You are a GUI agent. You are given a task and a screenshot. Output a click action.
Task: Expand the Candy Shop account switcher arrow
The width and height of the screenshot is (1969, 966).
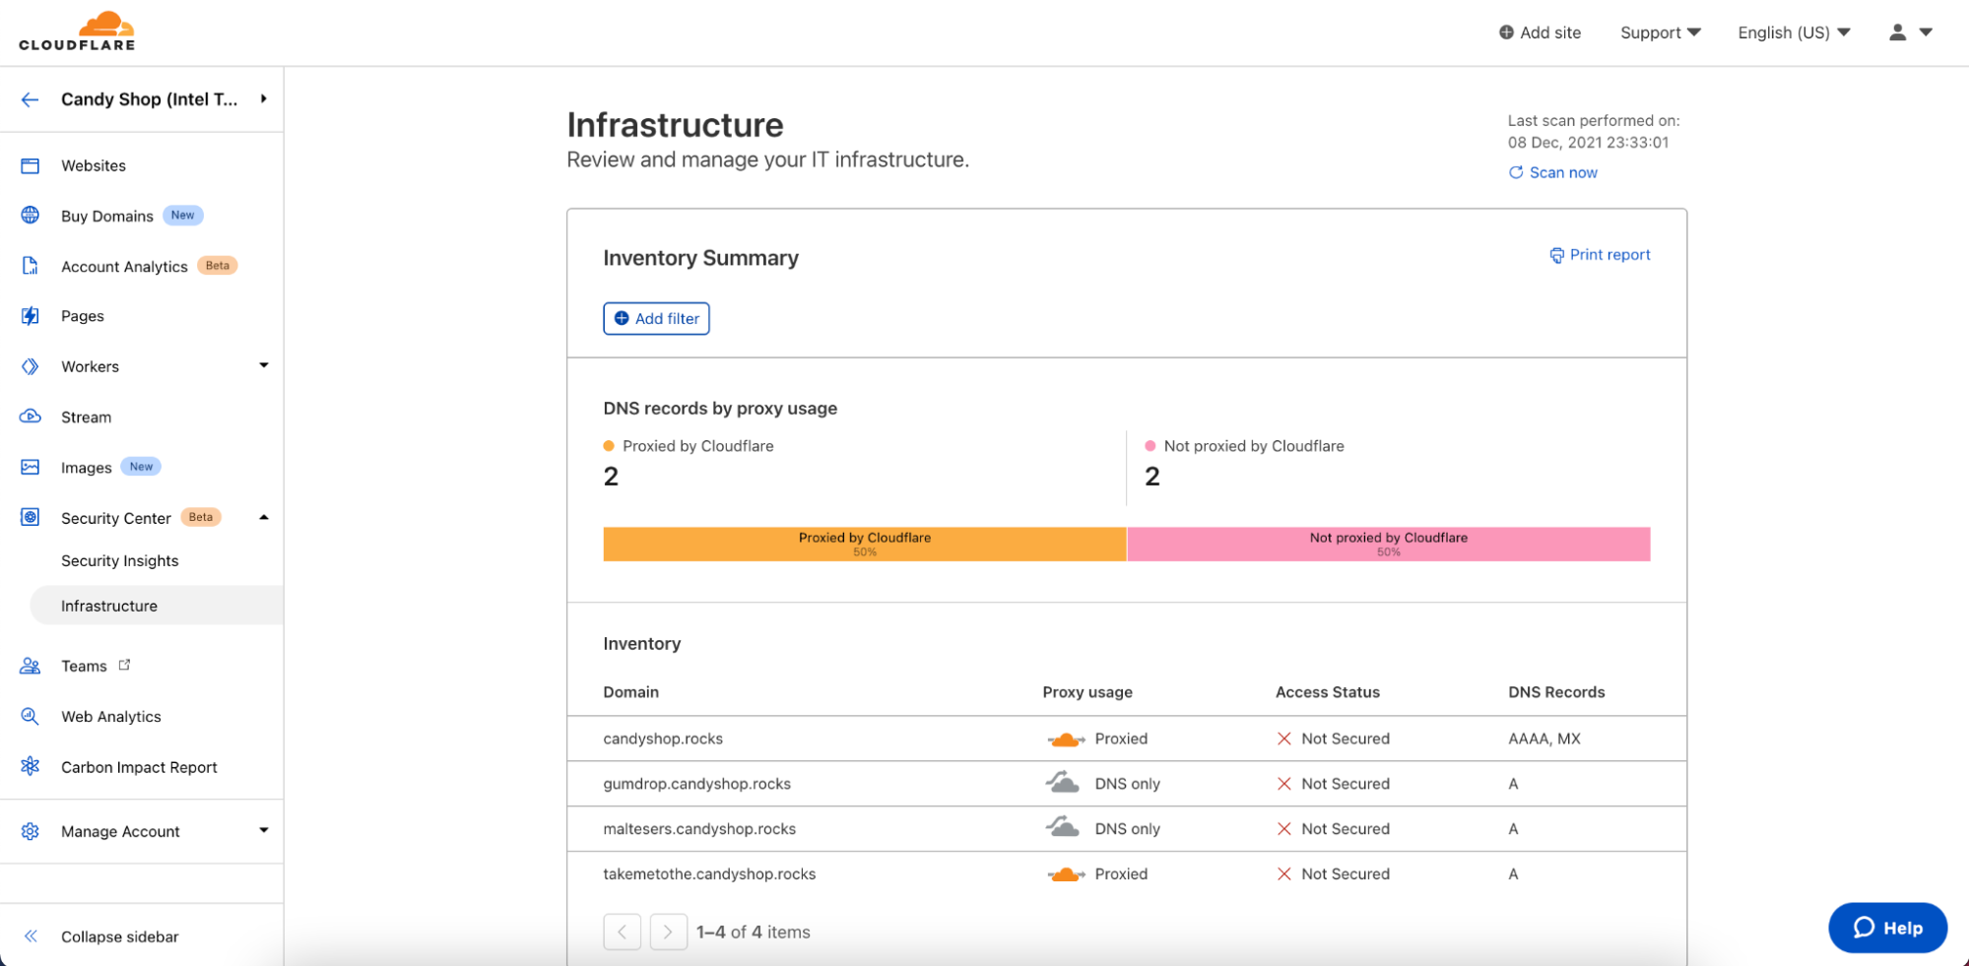(264, 98)
